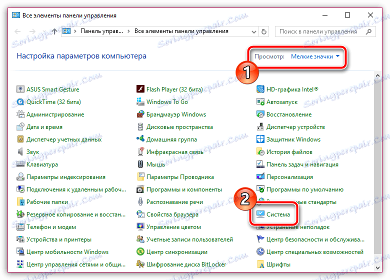The height and width of the screenshot is (280, 390).
Task: Open the Автозапуск icon
Action: tap(260, 101)
